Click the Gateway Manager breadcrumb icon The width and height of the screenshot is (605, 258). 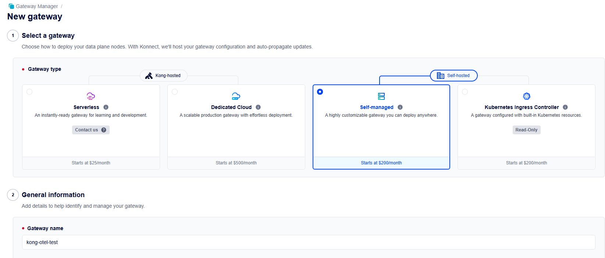tap(11, 6)
